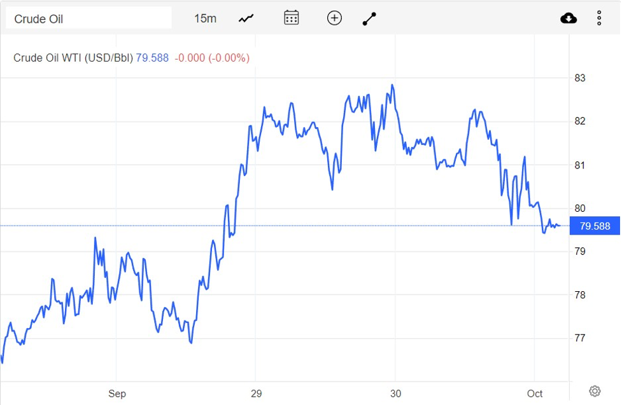The image size is (622, 405).
Task: Click the 83 price axis label
Action: point(580,78)
